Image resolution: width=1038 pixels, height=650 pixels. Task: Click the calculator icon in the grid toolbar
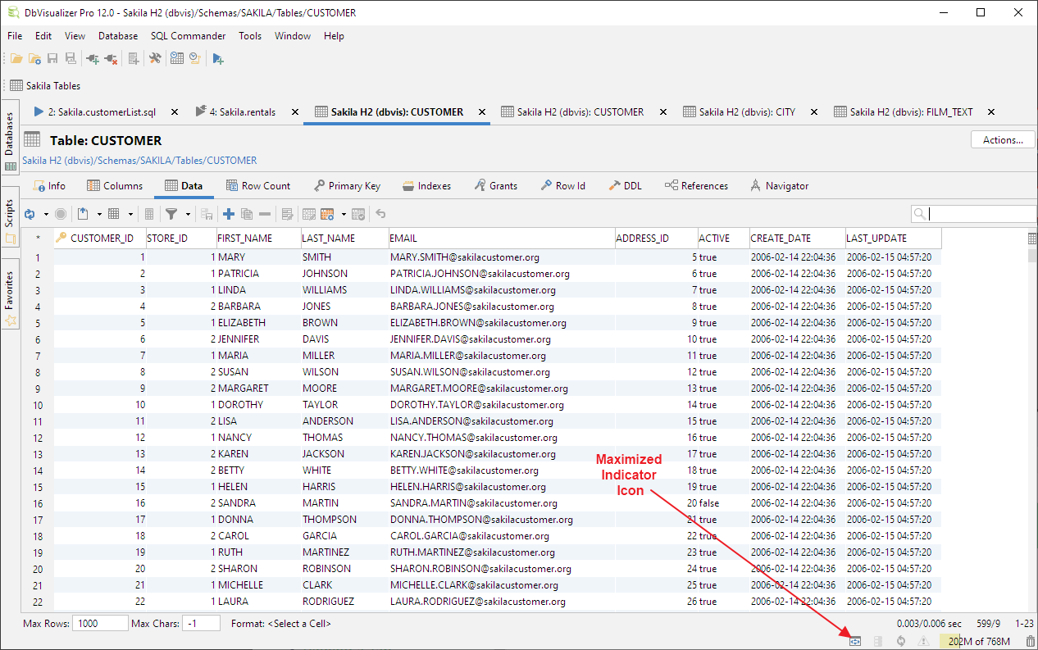149,214
